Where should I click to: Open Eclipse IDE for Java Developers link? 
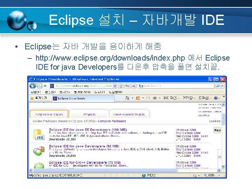pyautogui.click(x=84, y=146)
